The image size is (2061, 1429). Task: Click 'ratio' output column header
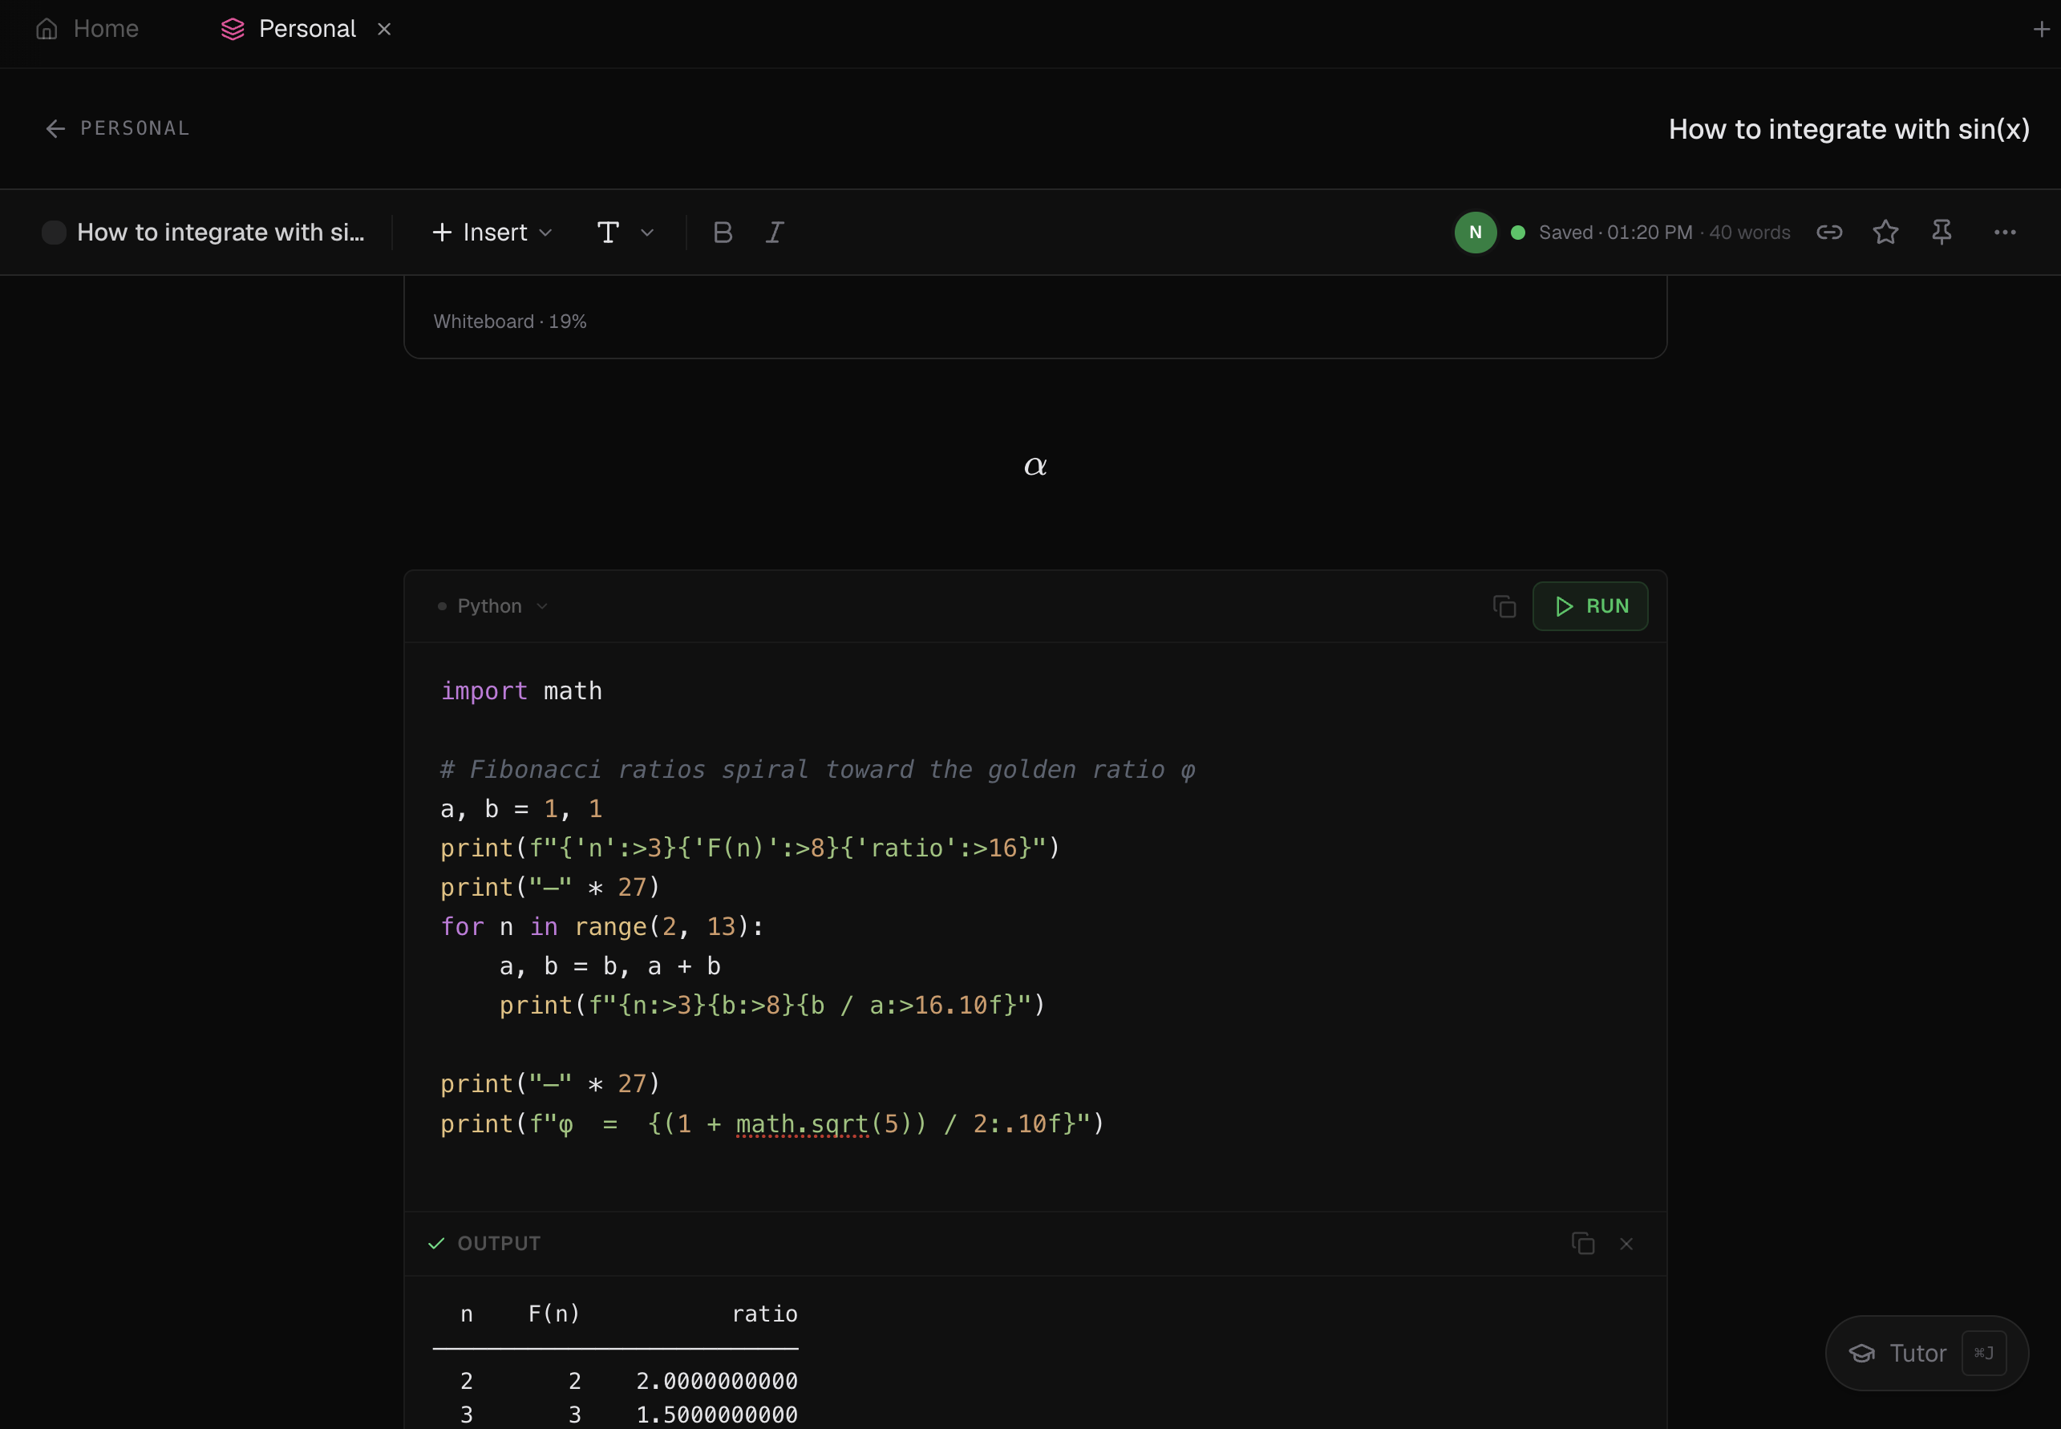pos(764,1314)
